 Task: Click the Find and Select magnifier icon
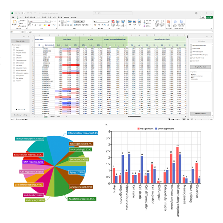pyautogui.click(x=162, y=21)
